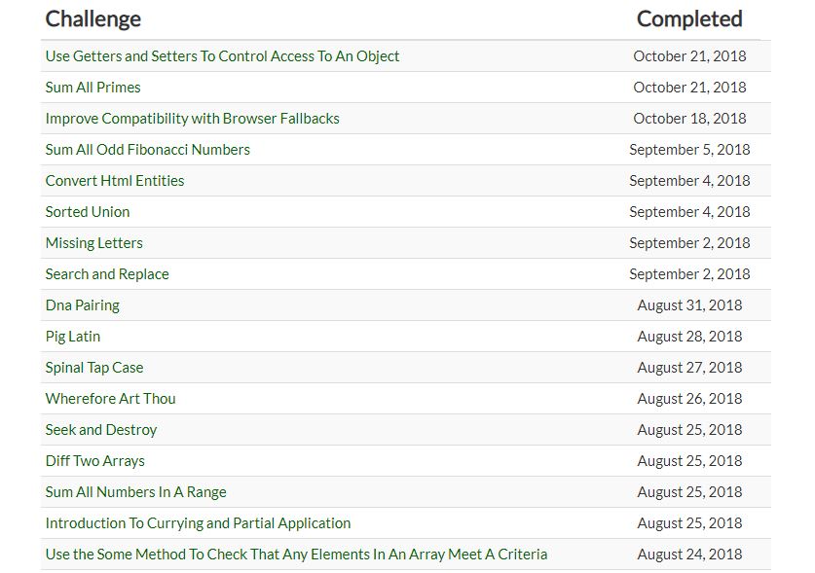Open the Use Getters and Setters challenge
815x573 pixels.
click(221, 55)
